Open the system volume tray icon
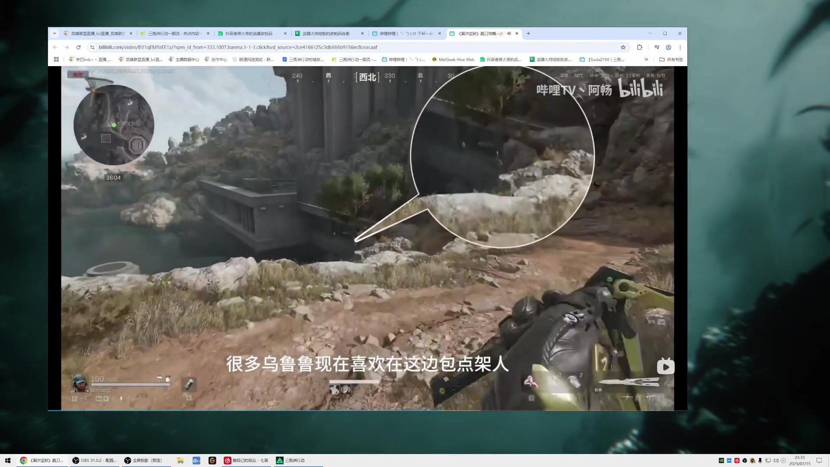 pyautogui.click(x=776, y=461)
